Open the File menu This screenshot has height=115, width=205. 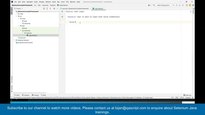tap(15, 2)
